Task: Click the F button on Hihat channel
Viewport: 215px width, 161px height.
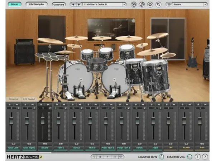Action: coord(145,108)
